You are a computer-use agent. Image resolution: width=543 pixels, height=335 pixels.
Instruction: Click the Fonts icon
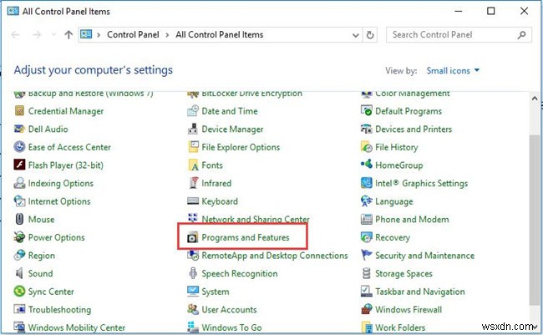click(193, 165)
